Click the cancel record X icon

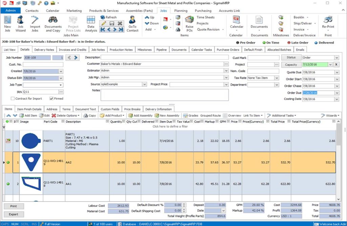120,23
